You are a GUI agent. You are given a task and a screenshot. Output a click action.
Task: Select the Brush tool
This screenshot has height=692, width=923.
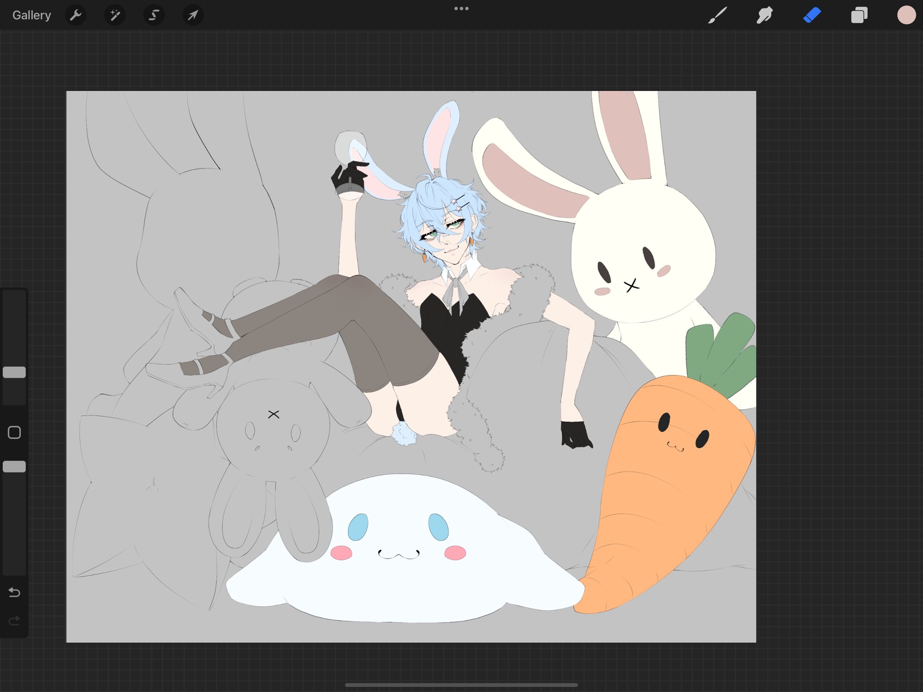tap(717, 15)
